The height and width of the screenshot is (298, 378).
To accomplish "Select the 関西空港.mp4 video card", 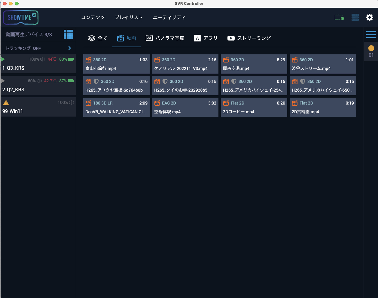I will (x=254, y=64).
